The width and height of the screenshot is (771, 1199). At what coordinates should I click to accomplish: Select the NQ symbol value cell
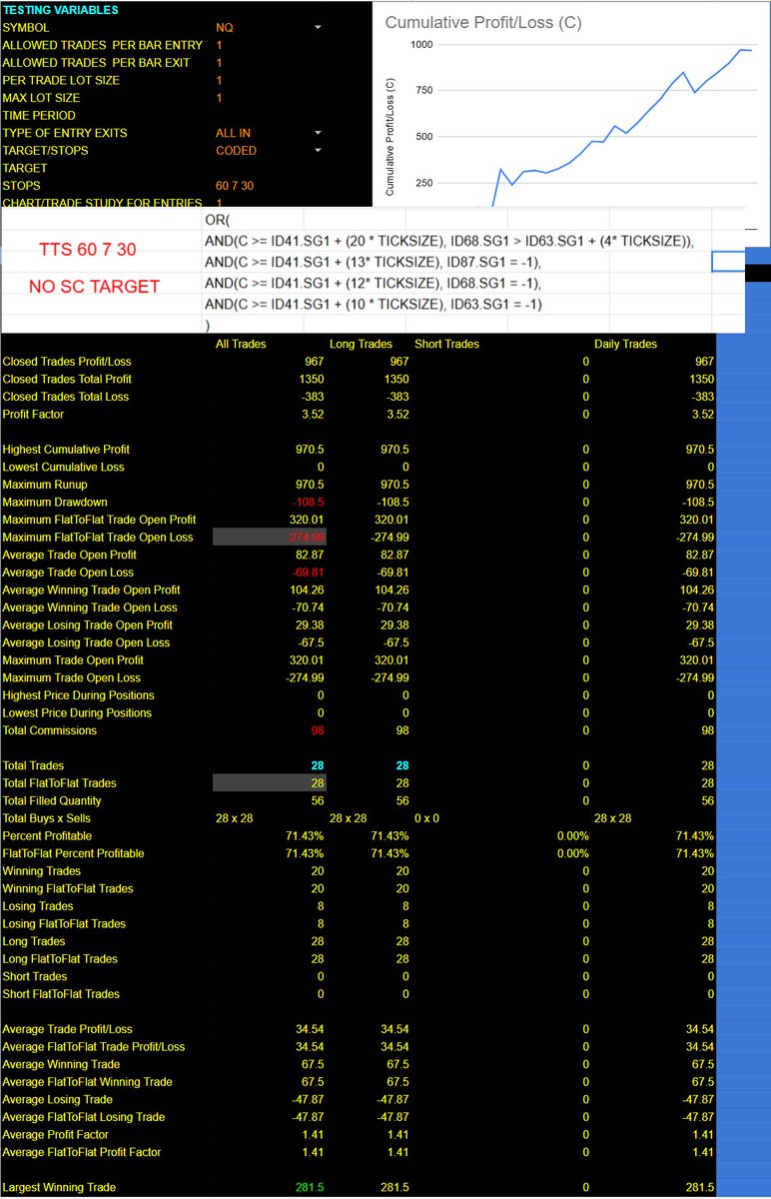coord(225,28)
